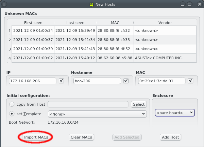Sort by First seen column header

point(33,23)
